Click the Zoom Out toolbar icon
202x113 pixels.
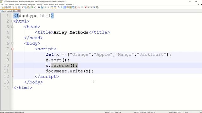pyautogui.click(x=48, y=7)
